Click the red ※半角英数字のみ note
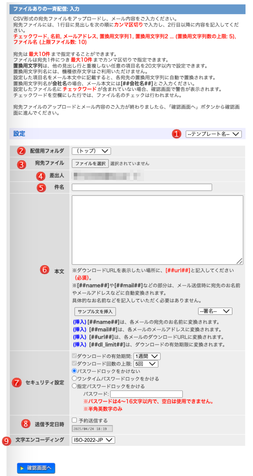253x476 pixels. (x=103, y=409)
